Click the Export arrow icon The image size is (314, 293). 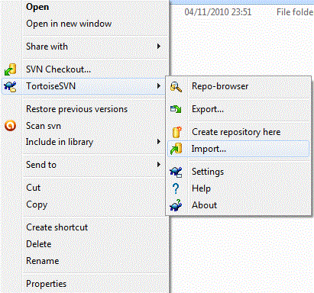click(x=176, y=109)
